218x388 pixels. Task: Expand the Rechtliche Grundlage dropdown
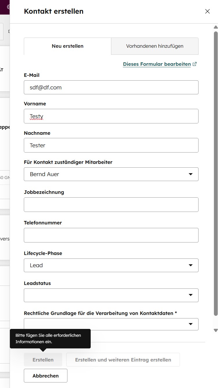tap(111, 324)
